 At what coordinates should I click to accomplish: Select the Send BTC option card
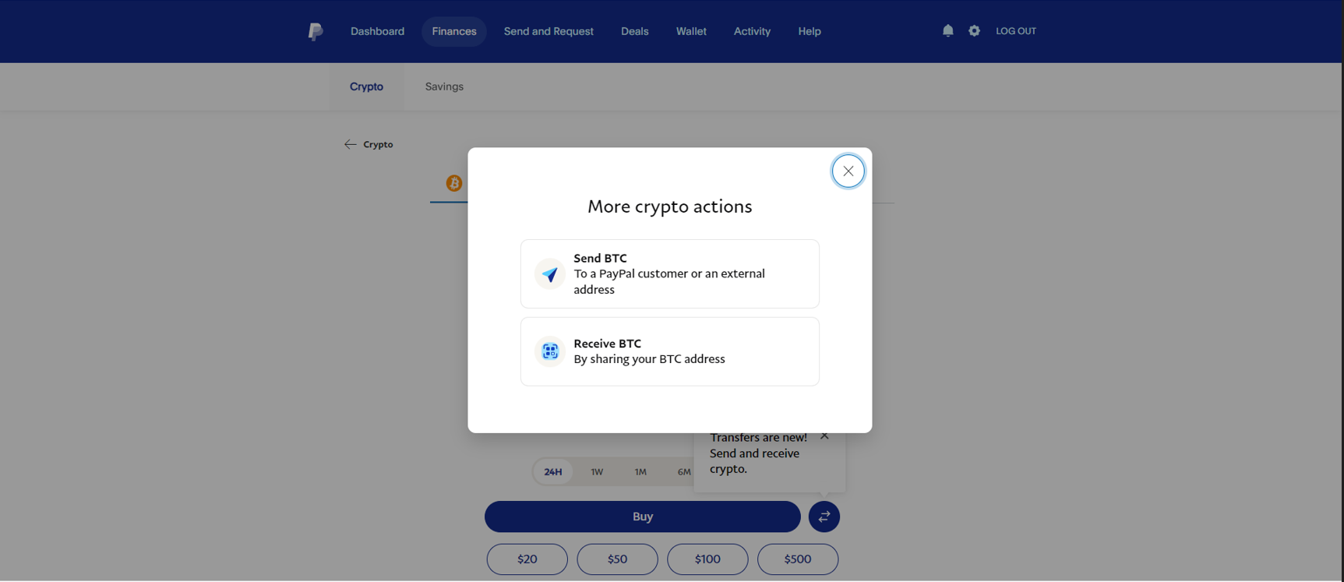pos(670,273)
